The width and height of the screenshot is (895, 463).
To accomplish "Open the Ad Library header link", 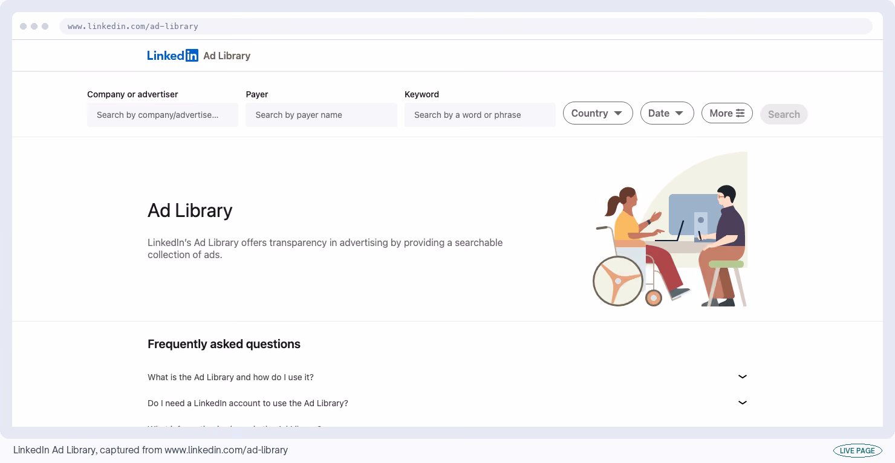I will click(x=227, y=56).
